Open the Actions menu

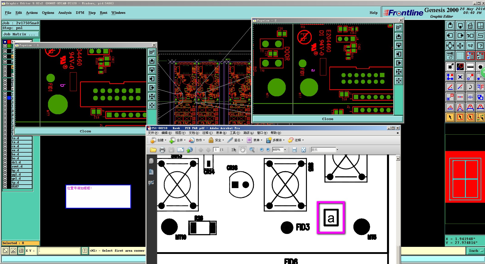pyautogui.click(x=32, y=13)
